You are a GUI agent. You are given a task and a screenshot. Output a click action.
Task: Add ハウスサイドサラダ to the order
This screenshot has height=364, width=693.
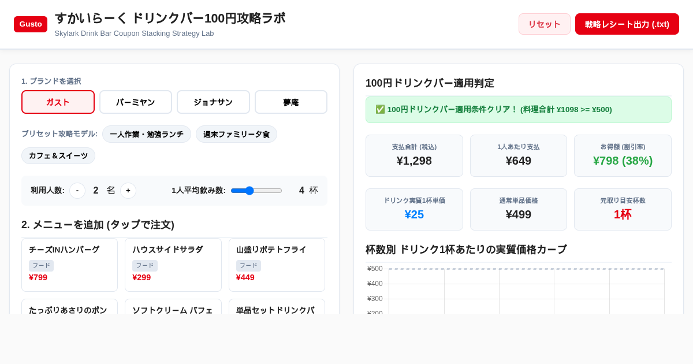tap(173, 265)
